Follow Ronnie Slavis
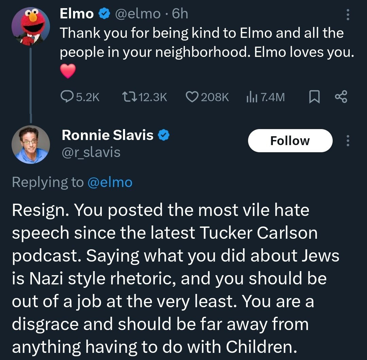Image resolution: width=367 pixels, height=360 pixels. click(x=290, y=141)
